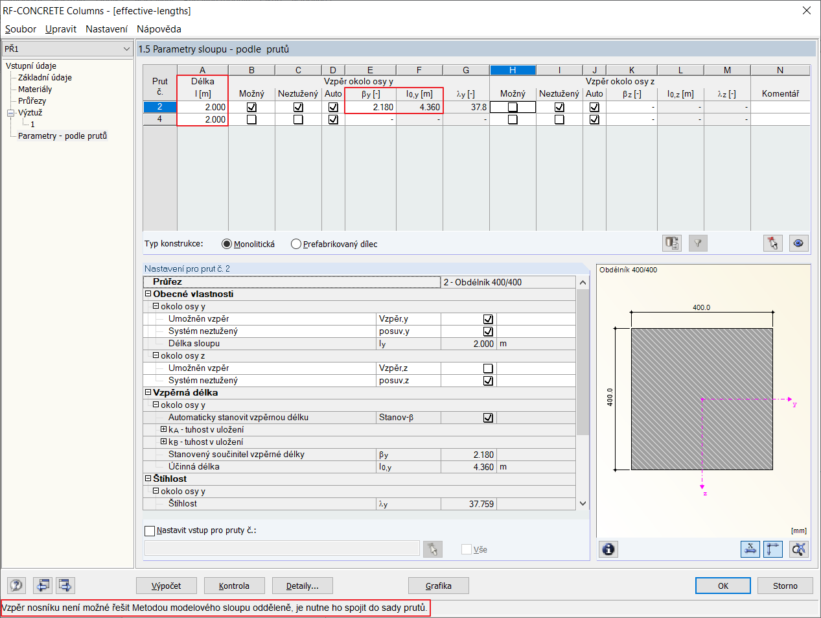Select Materiály in navigator tree
Viewport: 821px width, 618px height.
point(35,89)
